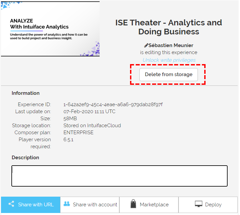This screenshot has width=240, height=215.
Task: Click the Player version required: label
Action: click(35, 143)
